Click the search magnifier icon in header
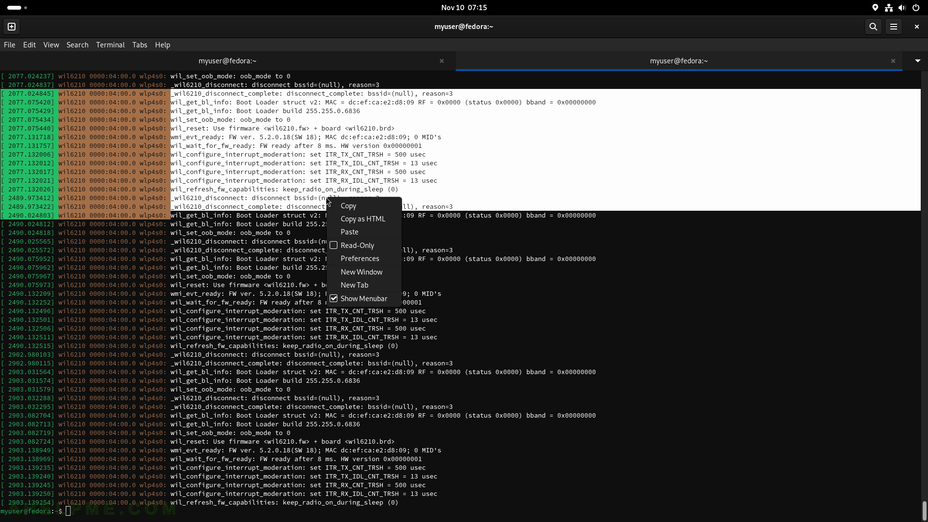The height and width of the screenshot is (522, 928). [x=873, y=27]
